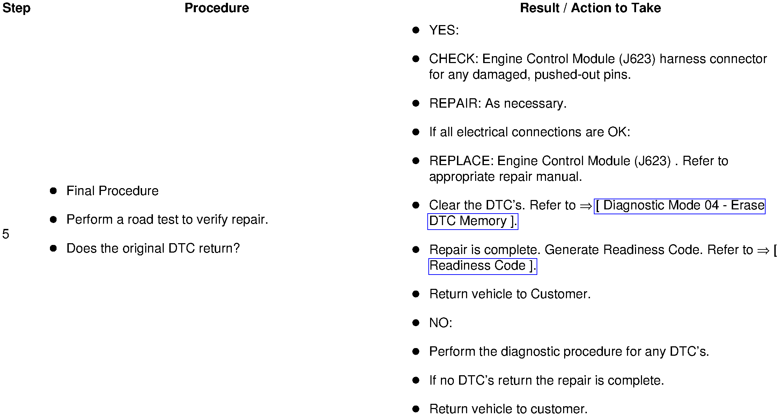Click the final Return vehicle to customer line
Image resolution: width=782 pixels, height=416 pixels.
coord(508,409)
